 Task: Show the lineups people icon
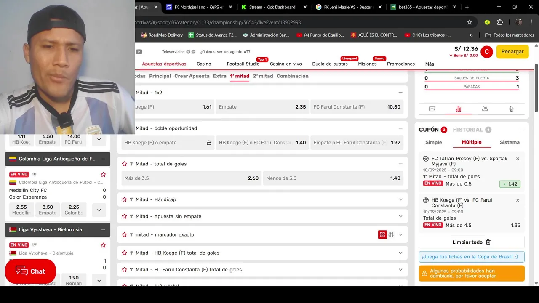pyautogui.click(x=485, y=109)
